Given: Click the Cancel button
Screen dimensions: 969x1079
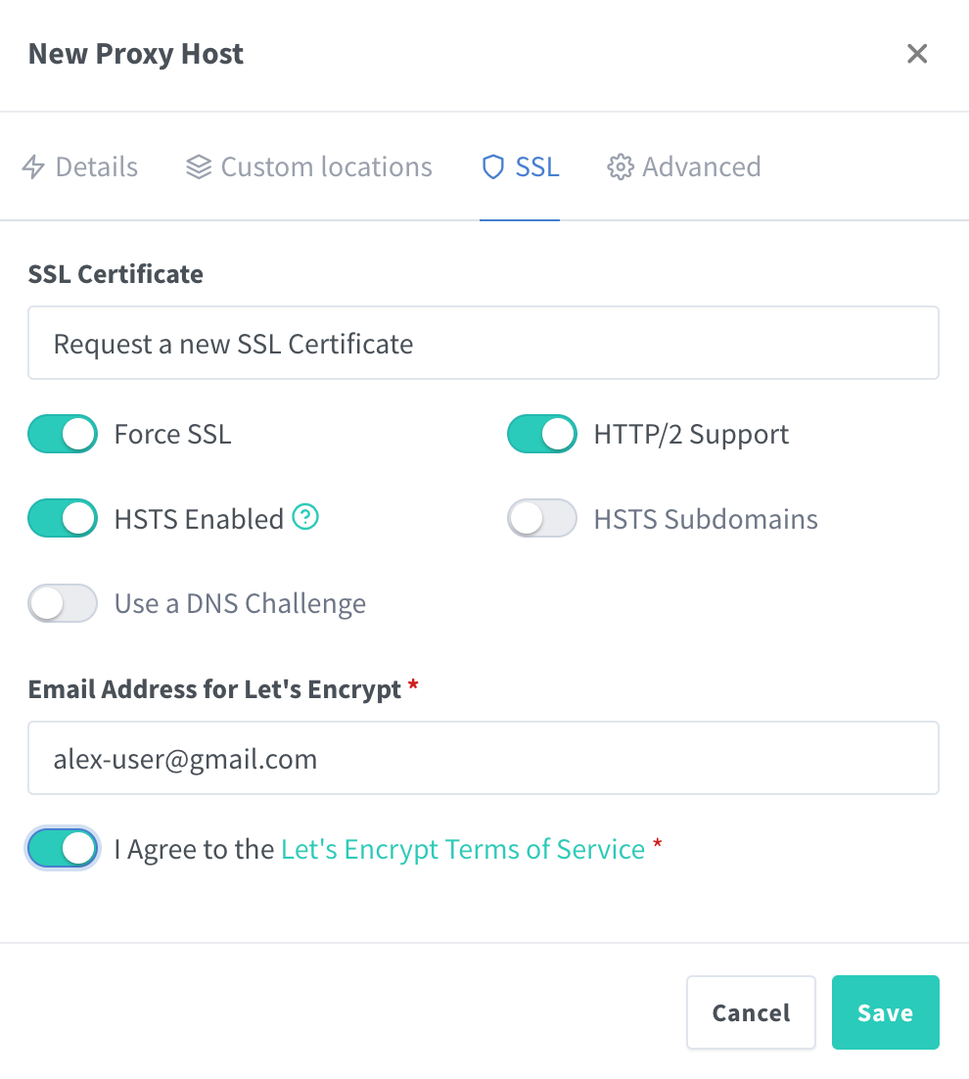Looking at the screenshot, I should [751, 1012].
